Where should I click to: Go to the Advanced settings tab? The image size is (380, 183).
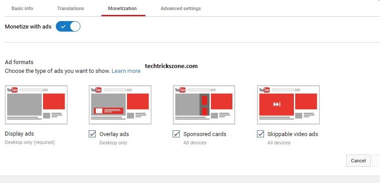(x=181, y=8)
